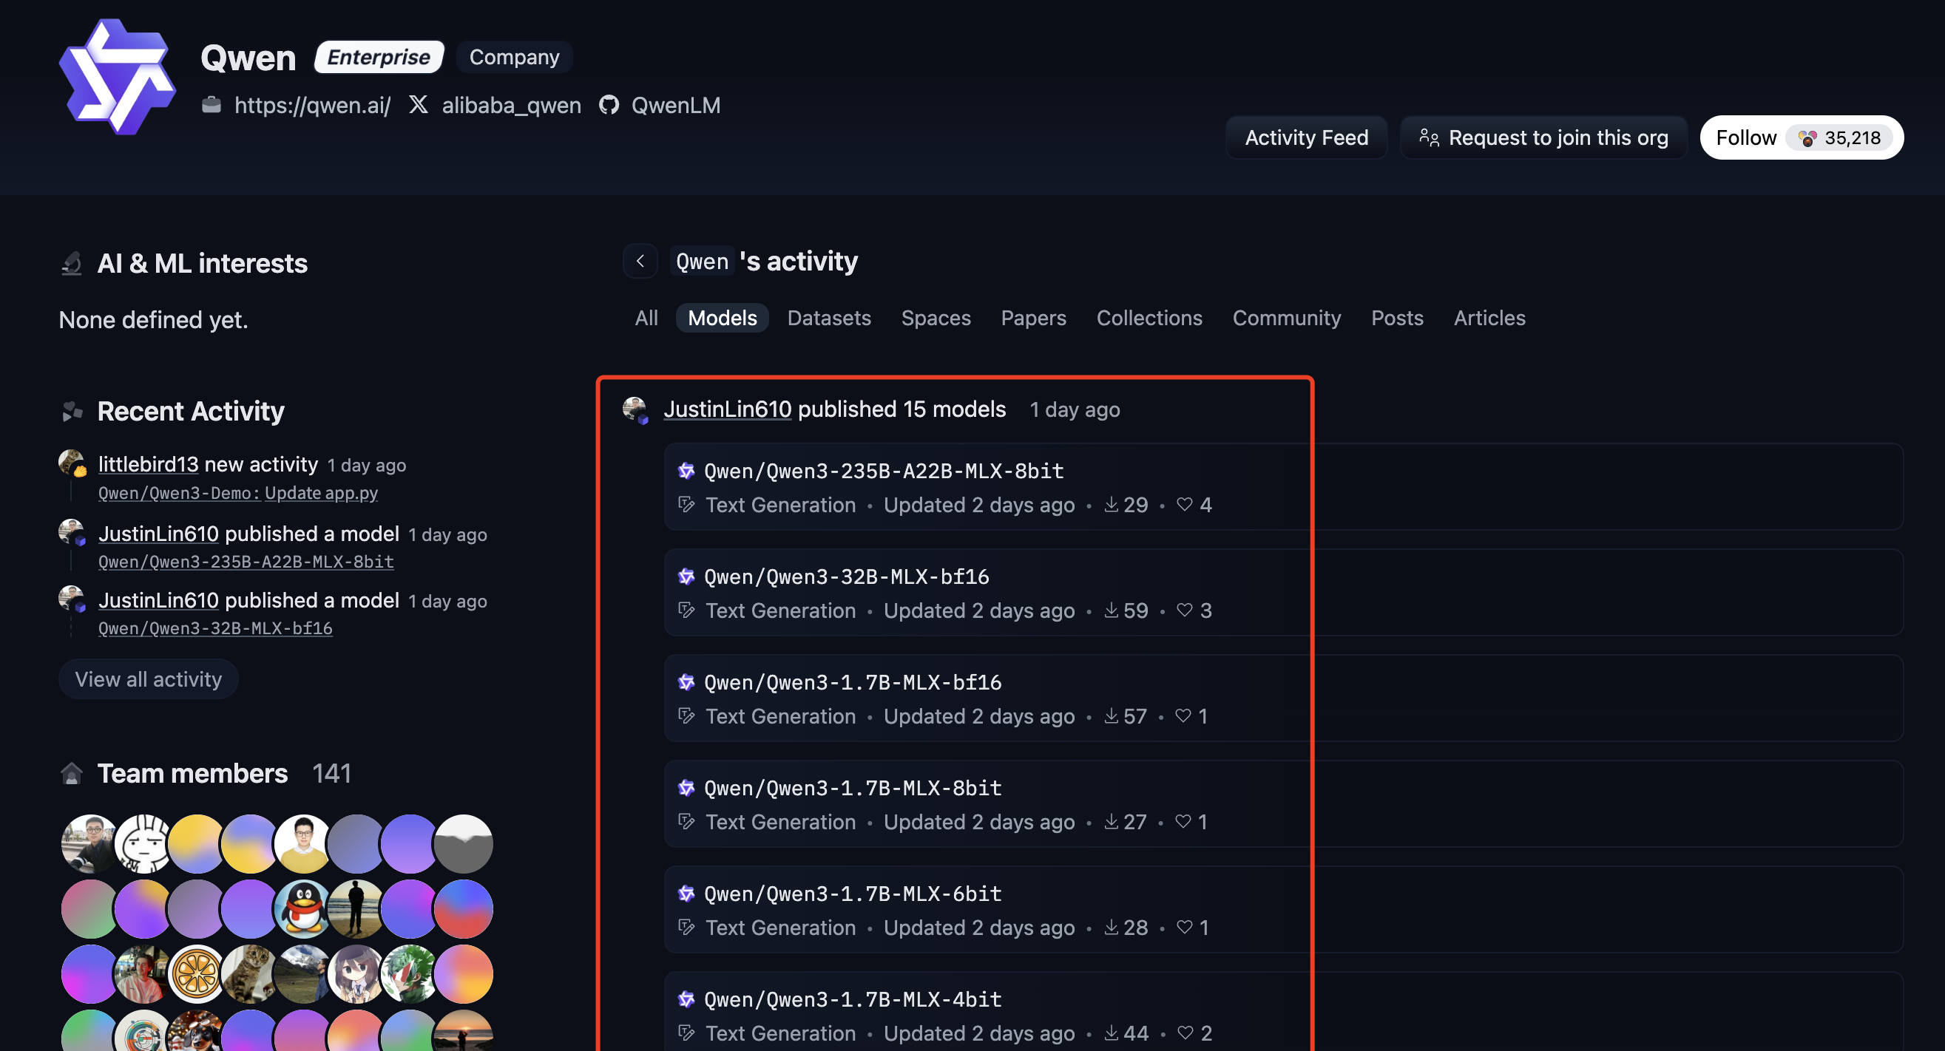This screenshot has height=1051, width=1945.
Task: Click the QQ penguin team member avatar
Action: click(302, 908)
